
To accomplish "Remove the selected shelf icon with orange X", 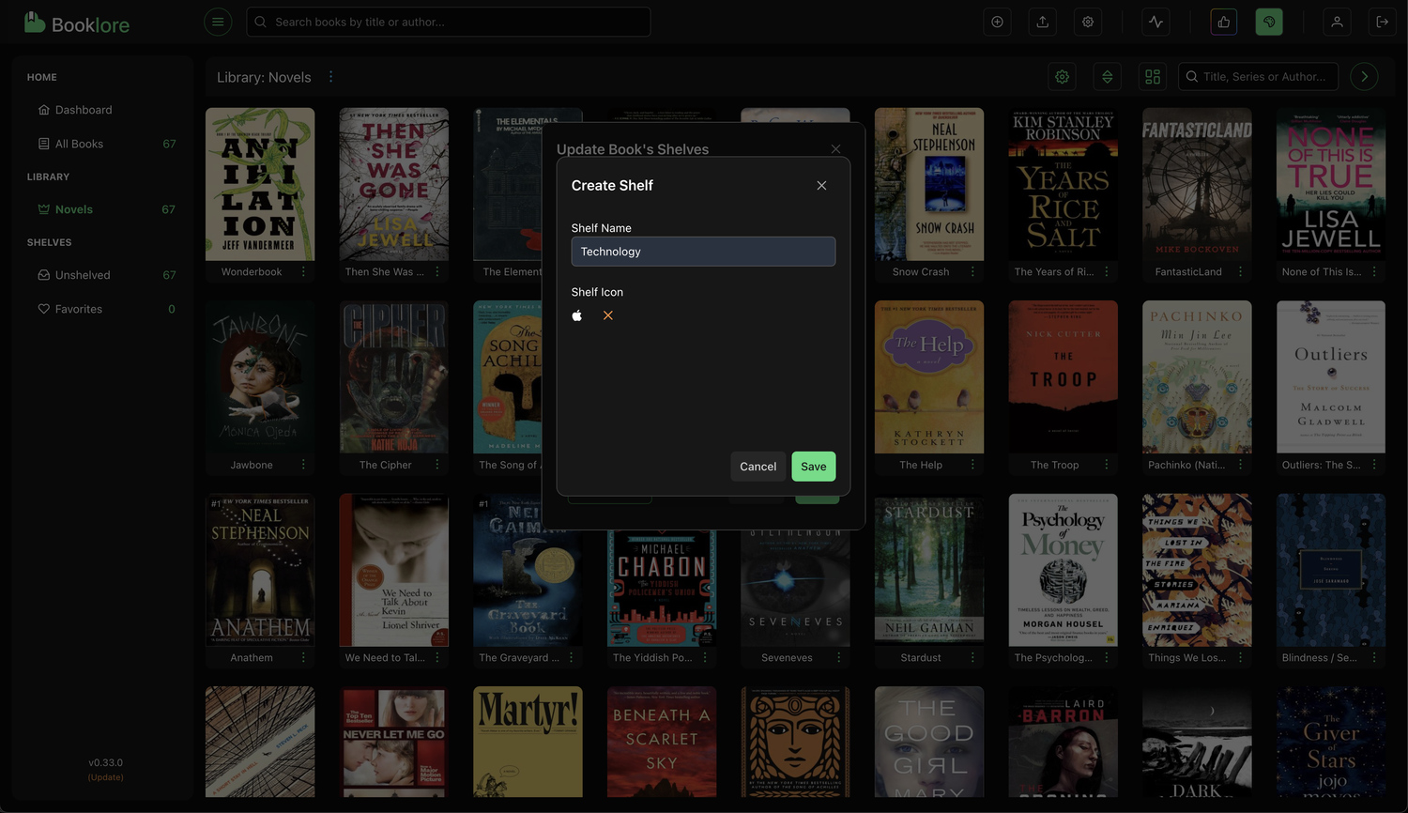I will pos(608,315).
